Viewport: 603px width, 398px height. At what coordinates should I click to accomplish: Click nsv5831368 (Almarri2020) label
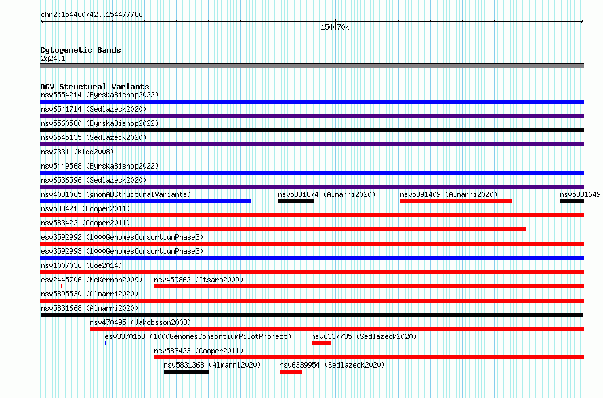click(x=212, y=365)
